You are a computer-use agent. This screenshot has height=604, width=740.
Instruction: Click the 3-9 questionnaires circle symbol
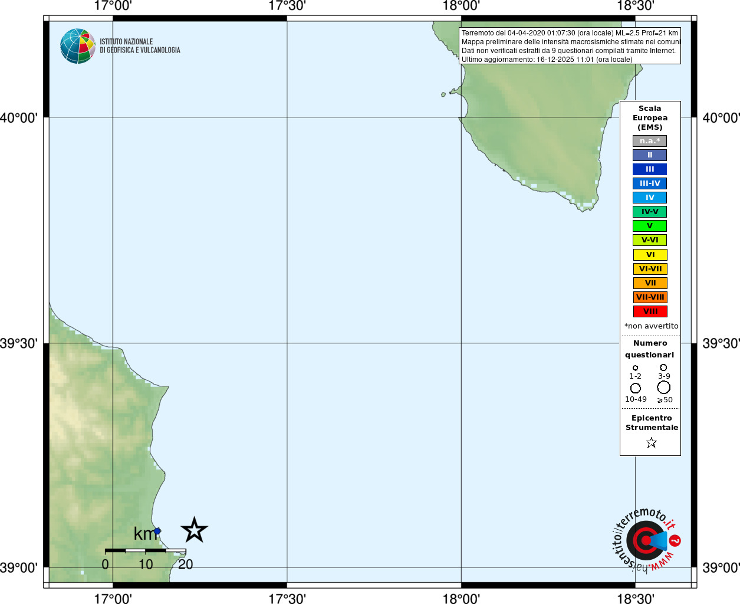point(663,367)
